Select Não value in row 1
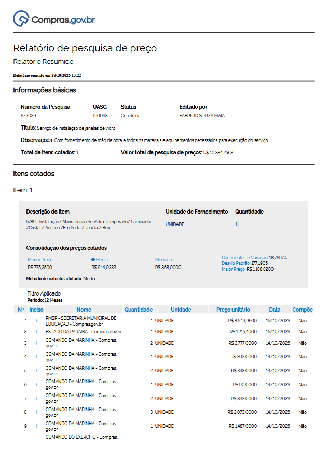Viewport: 328px width, 450px height. point(303,321)
